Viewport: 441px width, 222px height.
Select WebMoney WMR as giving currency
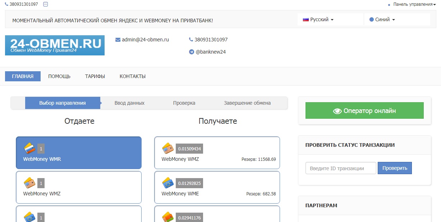pyautogui.click(x=78, y=153)
